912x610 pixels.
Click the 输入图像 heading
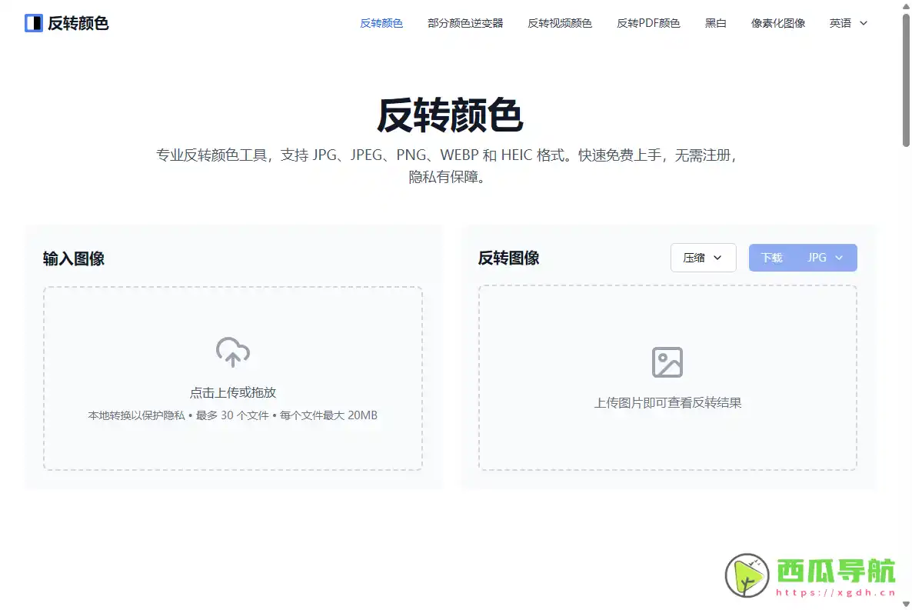click(x=73, y=258)
